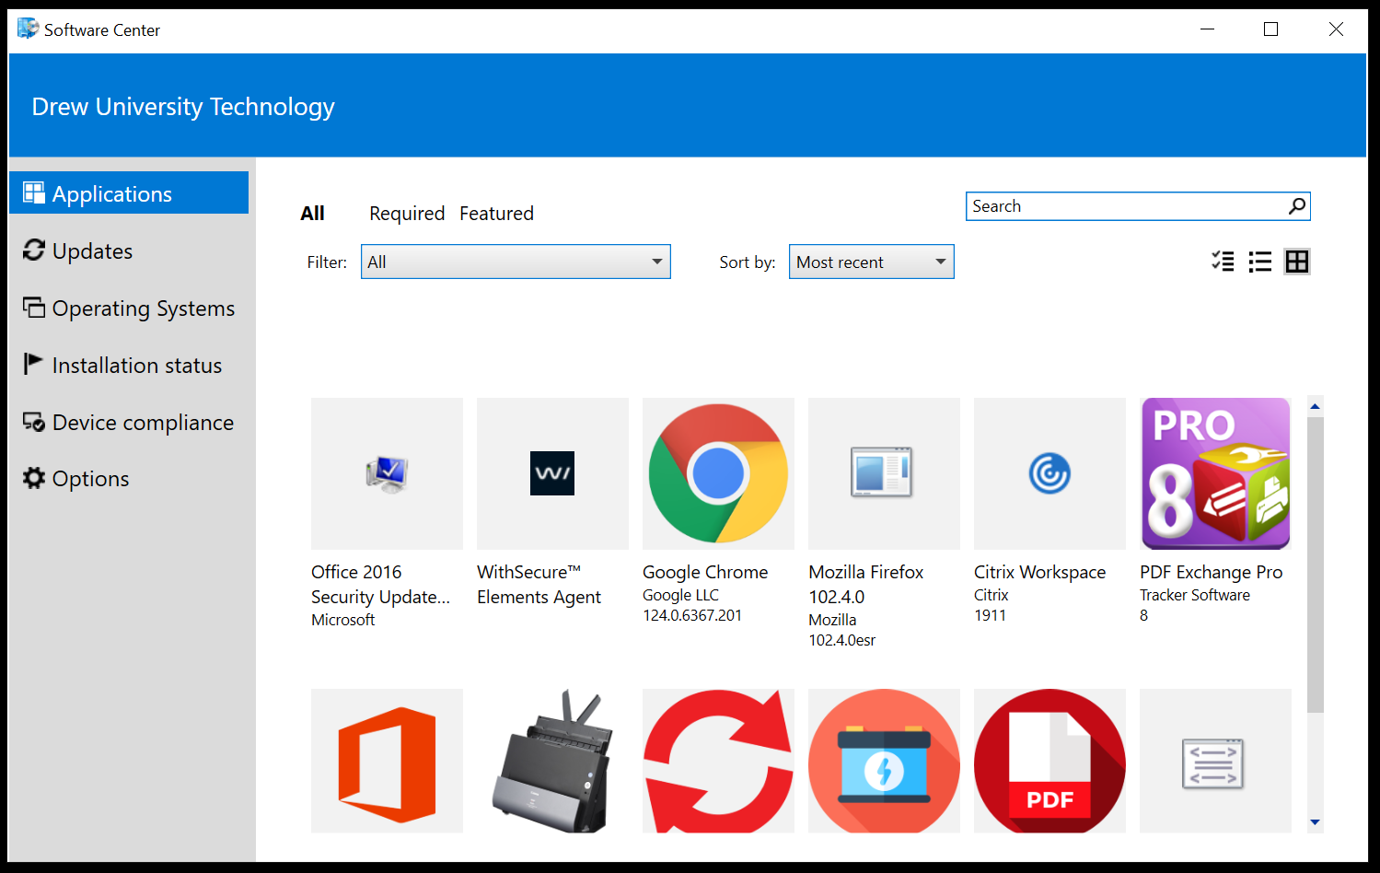Show the All applications tab
The height and width of the screenshot is (873, 1380).
tap(312, 214)
